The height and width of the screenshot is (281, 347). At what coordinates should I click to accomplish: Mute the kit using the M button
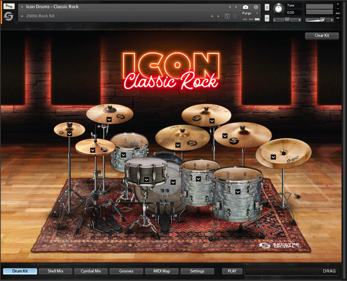266,18
